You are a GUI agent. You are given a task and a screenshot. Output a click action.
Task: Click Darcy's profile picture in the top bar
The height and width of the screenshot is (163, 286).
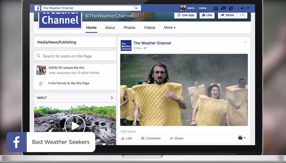coord(183,8)
